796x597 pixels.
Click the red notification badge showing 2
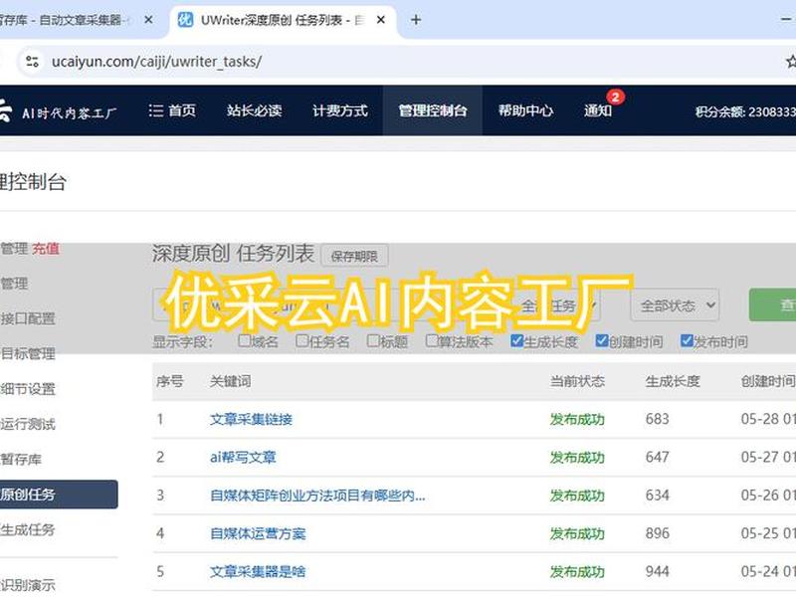(615, 97)
